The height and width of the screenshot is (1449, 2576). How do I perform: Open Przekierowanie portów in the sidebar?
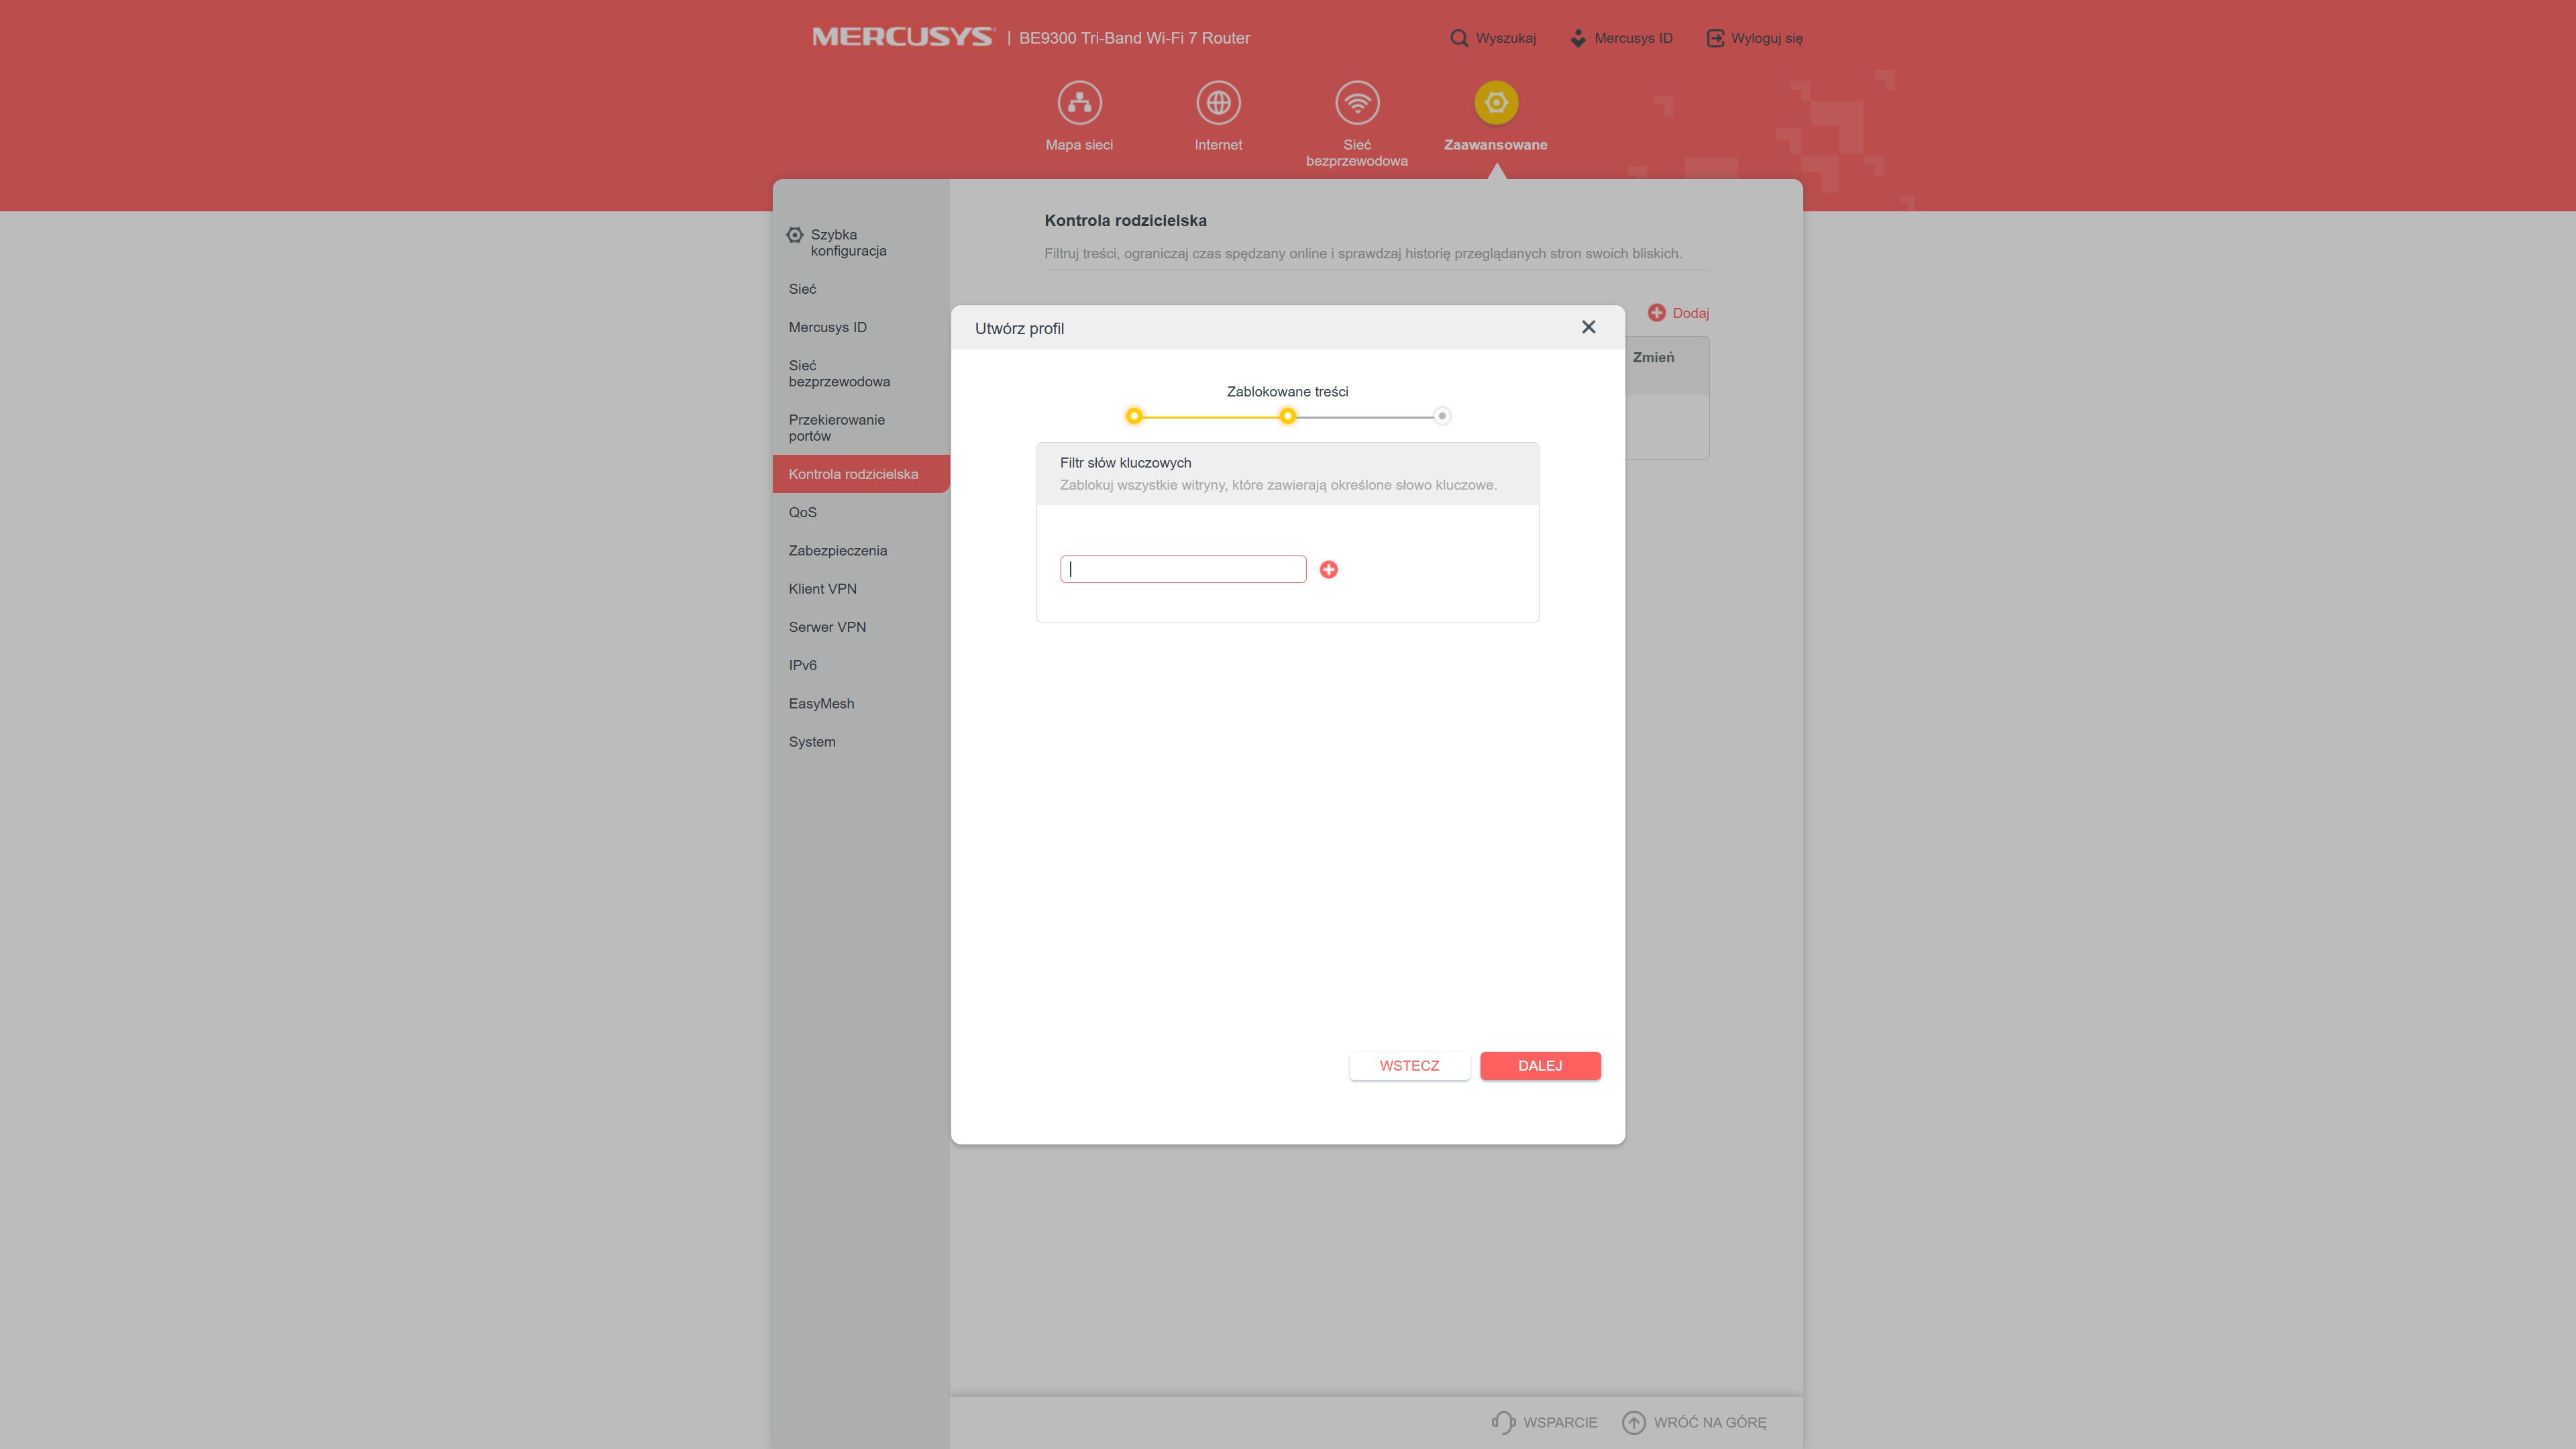pyautogui.click(x=836, y=428)
